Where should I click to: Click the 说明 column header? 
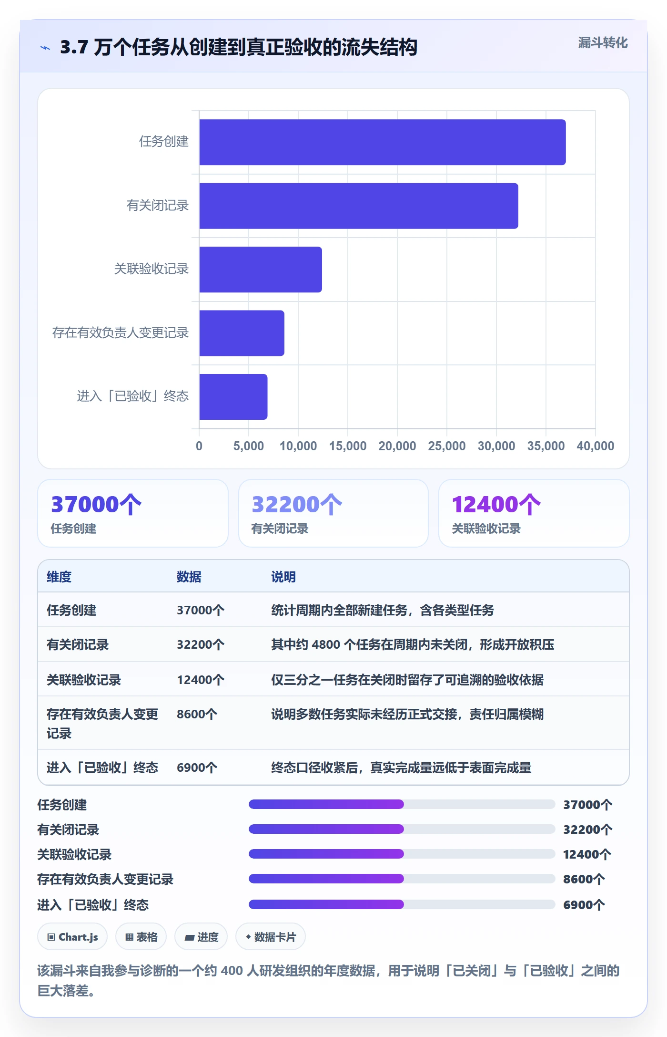pyautogui.click(x=283, y=577)
